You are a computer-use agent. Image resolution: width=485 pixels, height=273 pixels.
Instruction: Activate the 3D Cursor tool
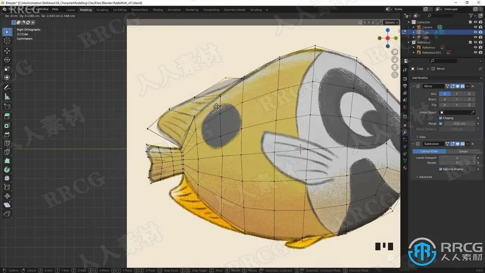pos(7,41)
